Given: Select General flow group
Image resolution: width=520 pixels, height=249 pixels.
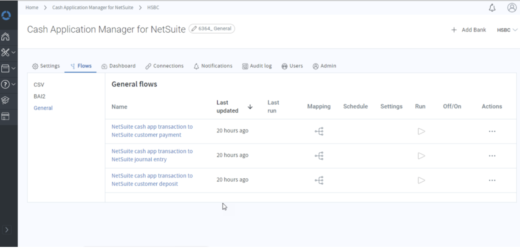Looking at the screenshot, I should [43, 108].
